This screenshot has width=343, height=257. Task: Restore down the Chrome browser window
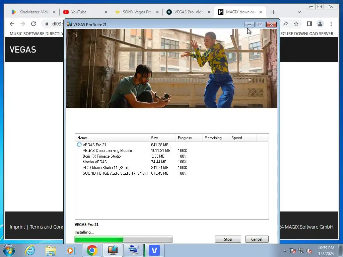pos(320,7)
